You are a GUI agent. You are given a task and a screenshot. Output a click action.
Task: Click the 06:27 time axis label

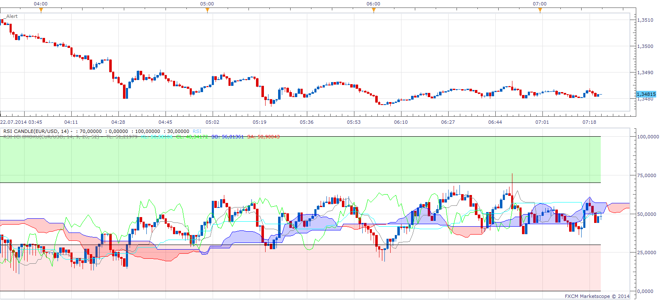(448, 122)
